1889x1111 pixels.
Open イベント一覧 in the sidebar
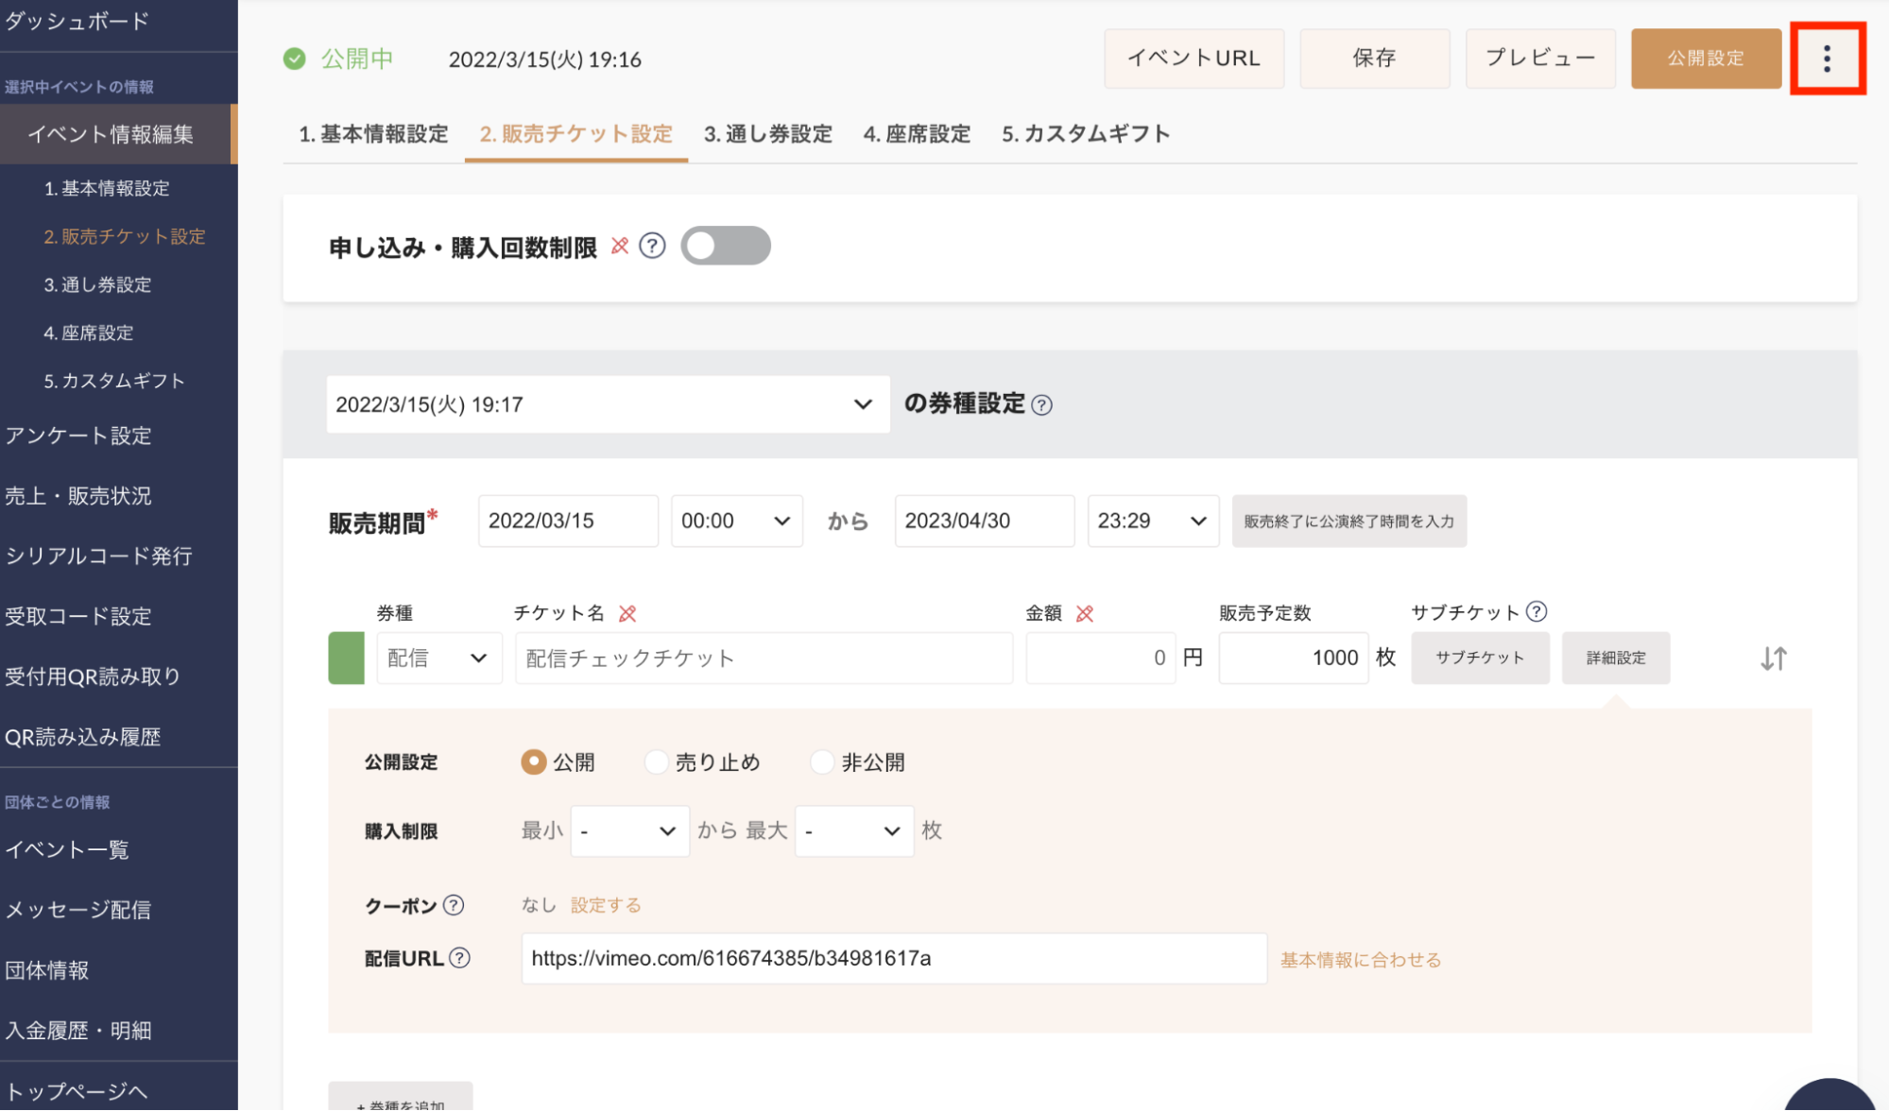66,849
